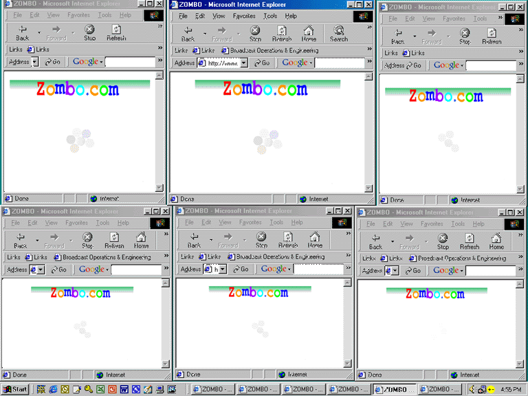Screen dimensions: 528x396
Task: Click Stop in the active ZOMBO window toolbar
Action: (255, 34)
